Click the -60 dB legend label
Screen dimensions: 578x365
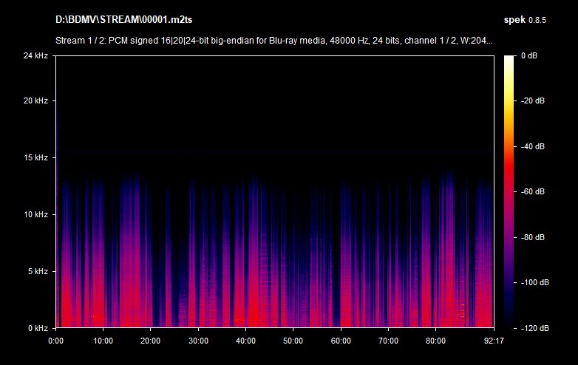(533, 191)
